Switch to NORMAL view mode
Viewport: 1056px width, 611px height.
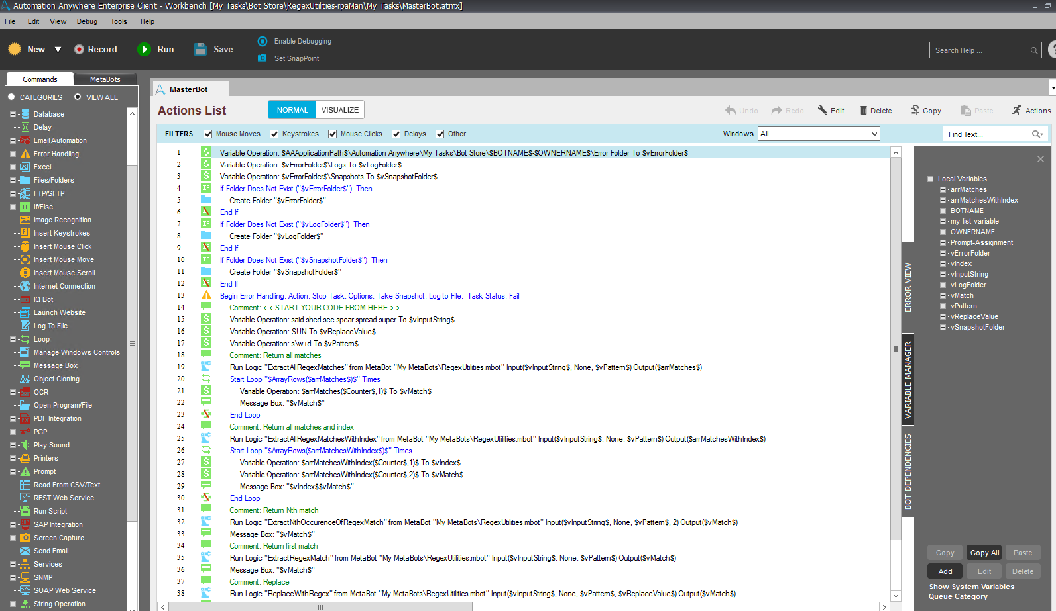292,110
